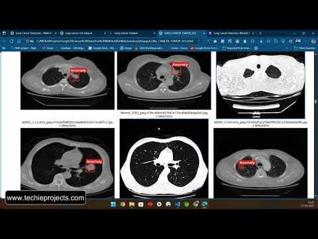Open the red diamond taskbar app
318x239 pixels.
(150, 204)
